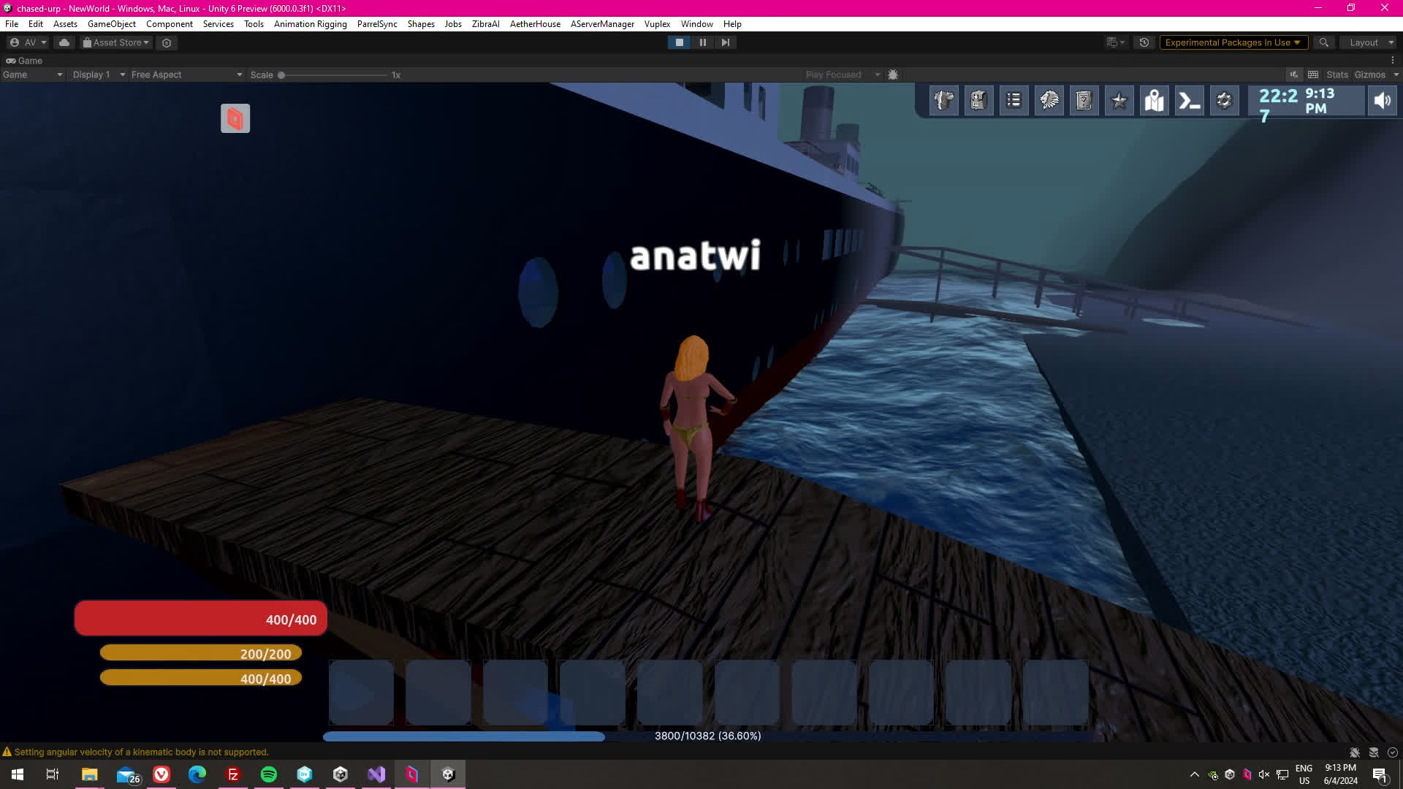The height and width of the screenshot is (789, 1403).
Task: Open the Animation Rigging menu
Action: (310, 24)
